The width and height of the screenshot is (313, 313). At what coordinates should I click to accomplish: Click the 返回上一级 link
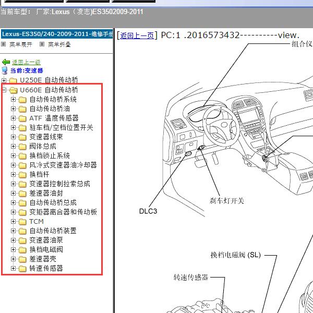[26, 62]
